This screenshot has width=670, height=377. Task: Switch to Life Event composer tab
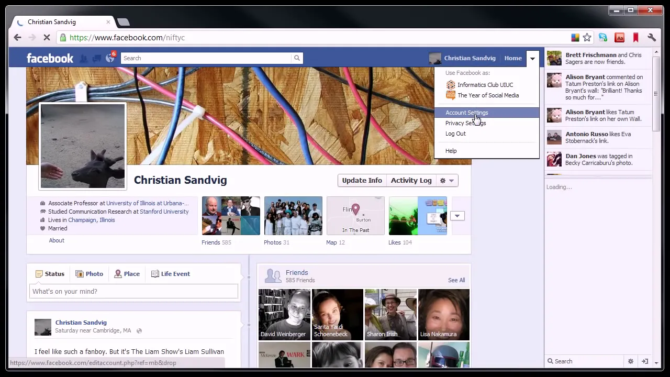click(171, 274)
